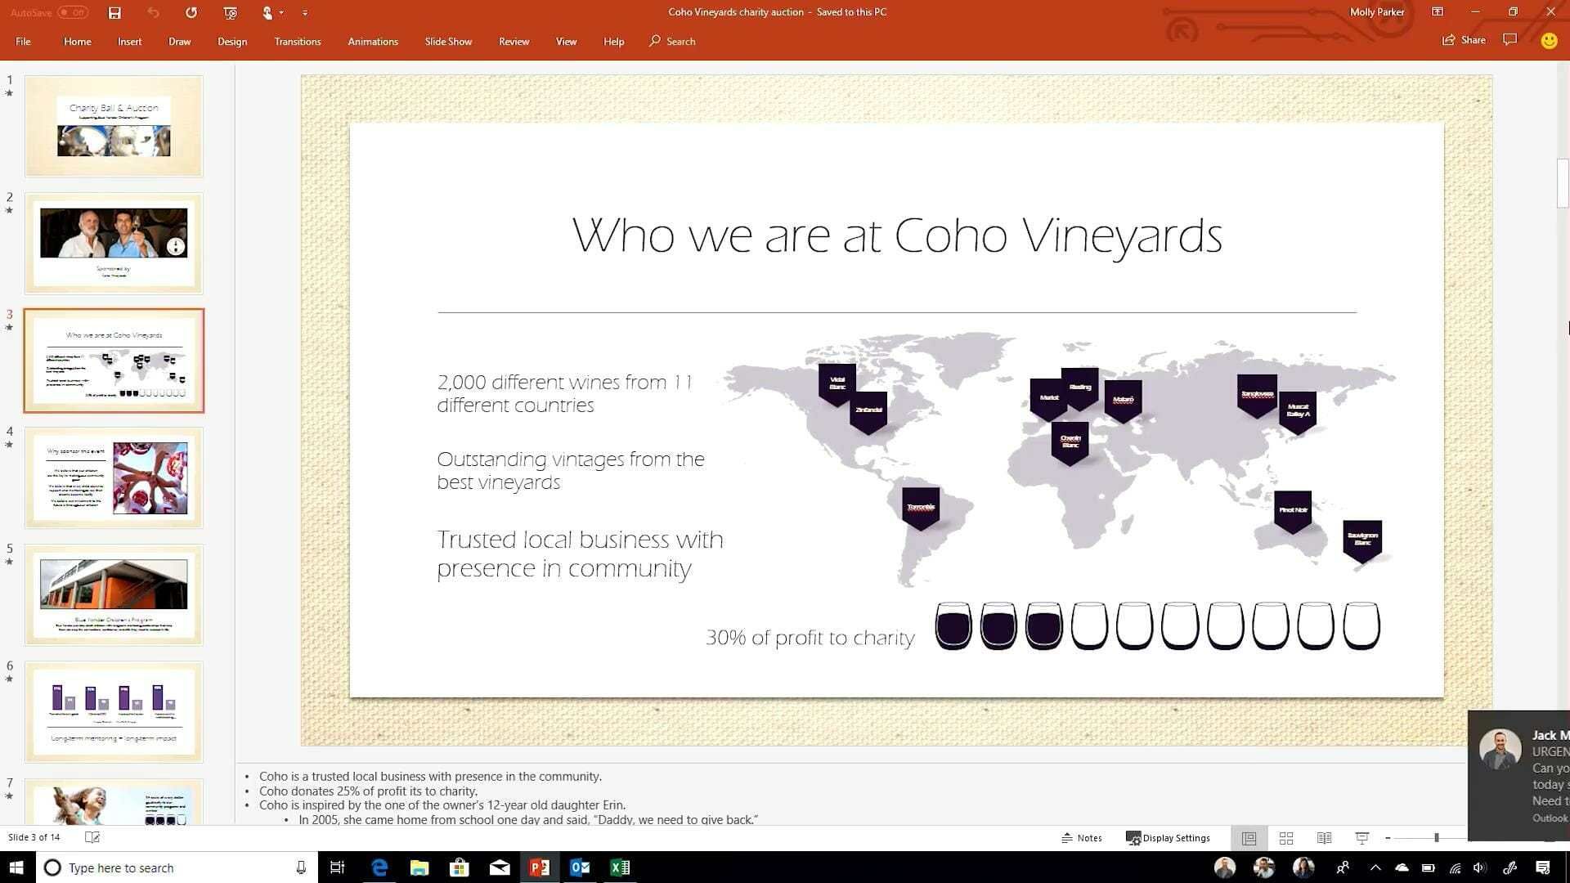1570x883 pixels.
Task: Switch to Slide Sorter view icon
Action: click(1286, 838)
